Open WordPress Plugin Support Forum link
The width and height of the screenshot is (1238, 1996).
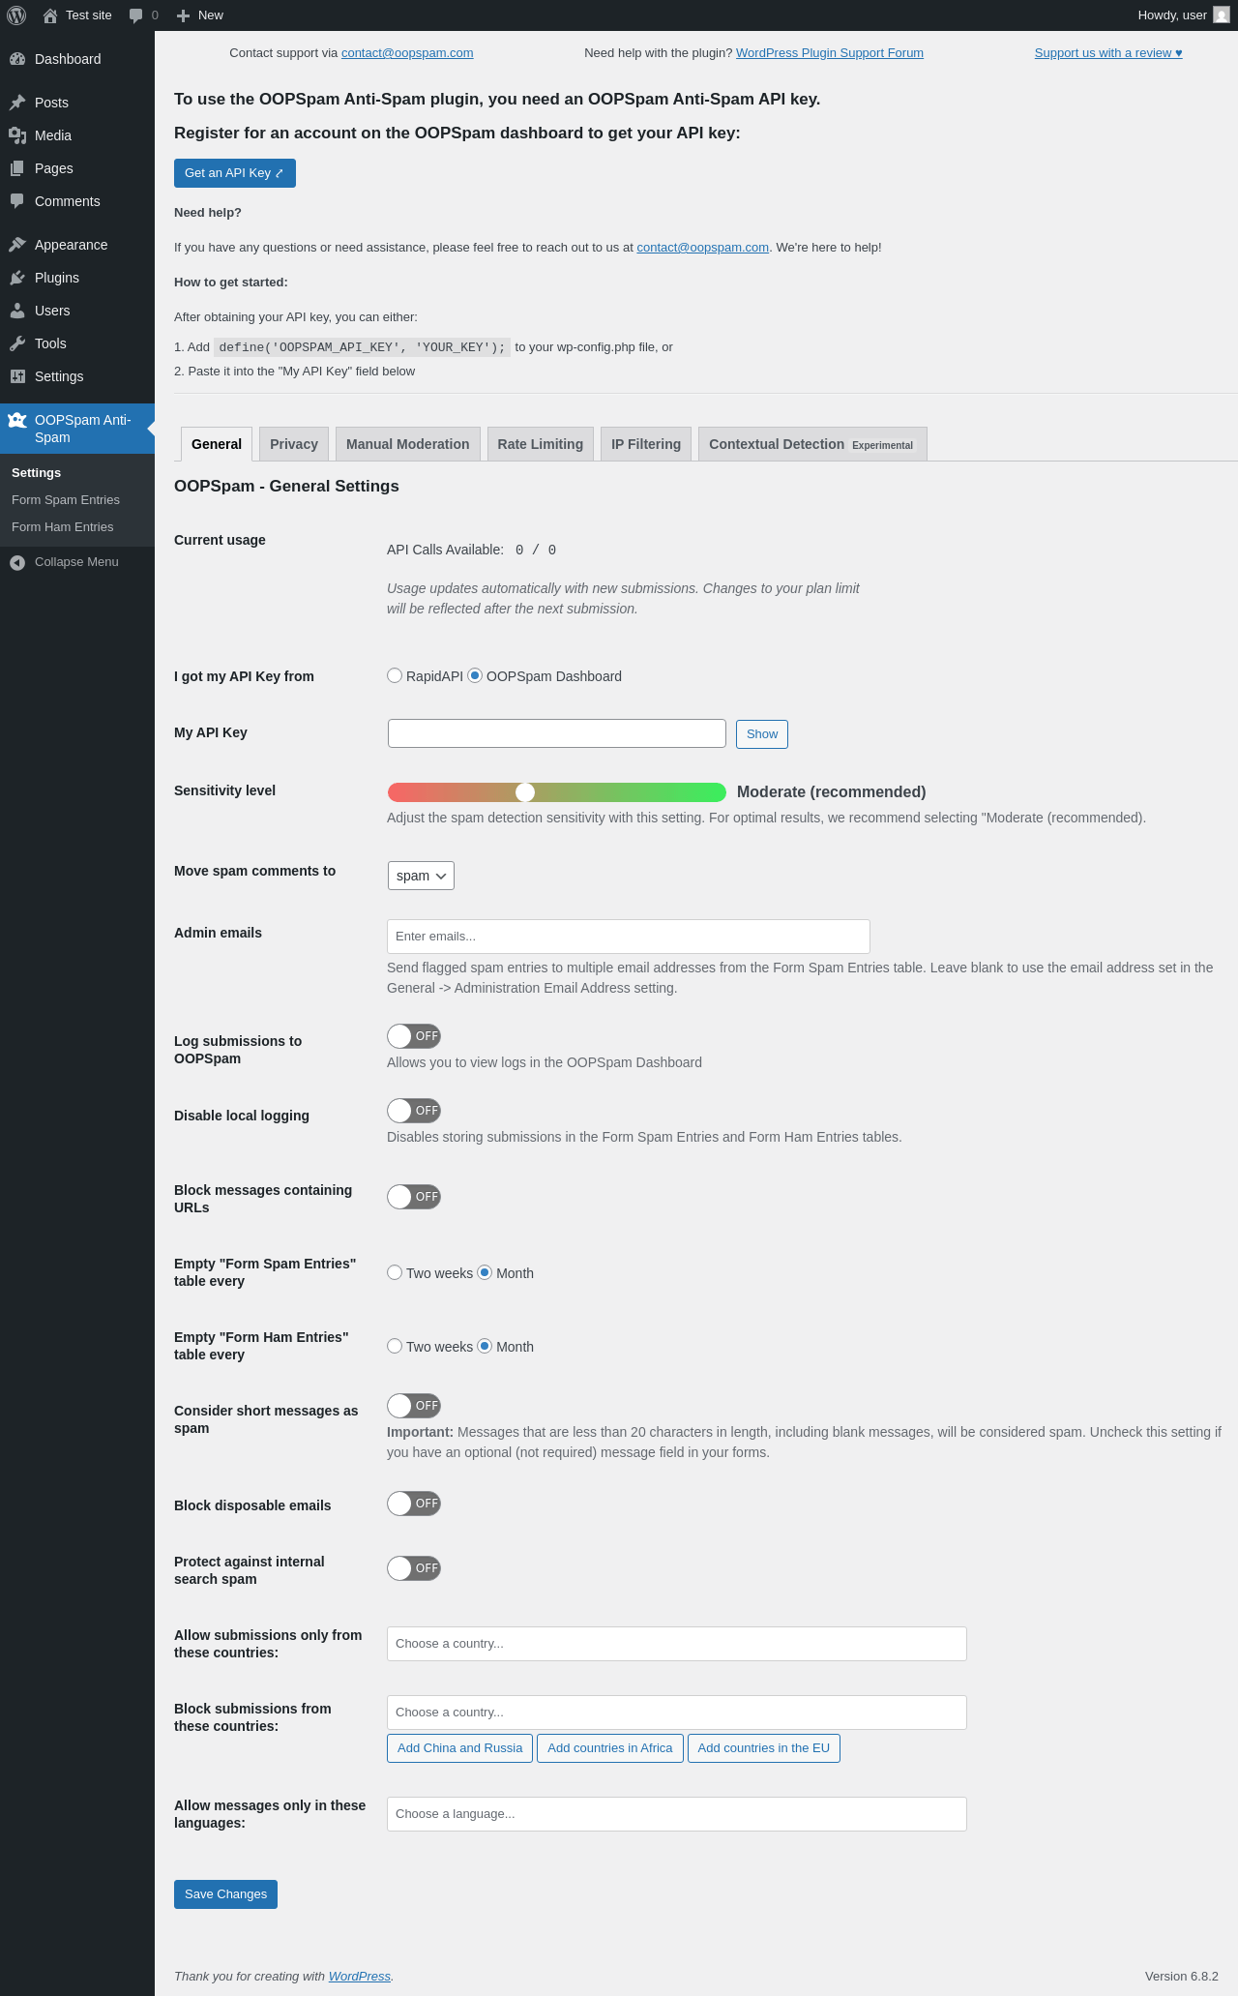tap(830, 53)
